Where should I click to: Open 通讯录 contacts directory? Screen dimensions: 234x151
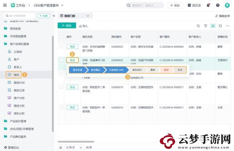coord(194,5)
